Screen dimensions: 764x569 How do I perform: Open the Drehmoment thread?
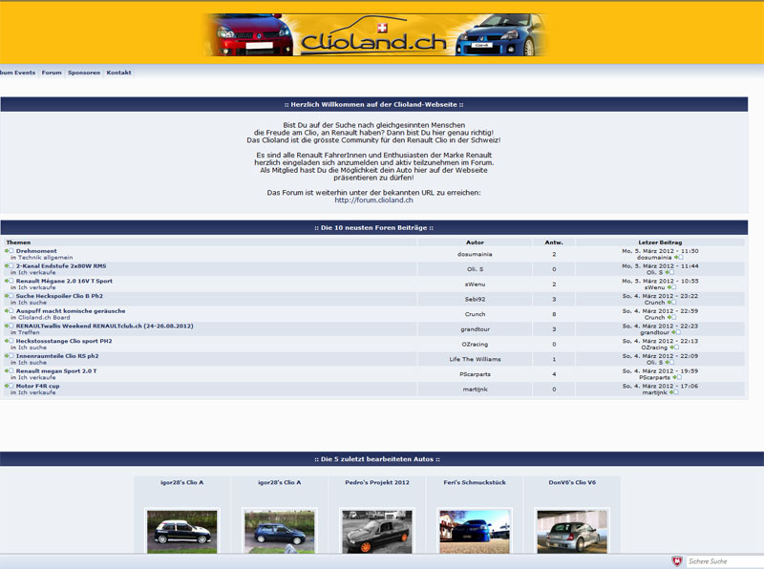(x=36, y=251)
